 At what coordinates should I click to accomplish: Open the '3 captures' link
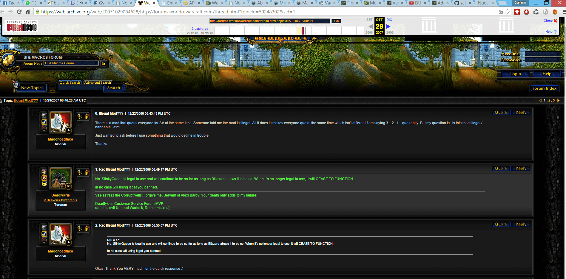200,29
